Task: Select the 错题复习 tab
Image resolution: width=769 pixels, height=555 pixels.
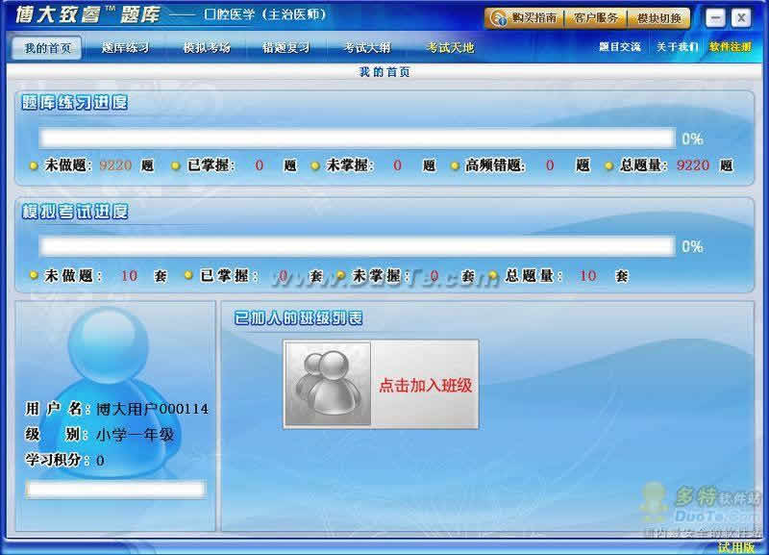Action: click(x=285, y=47)
